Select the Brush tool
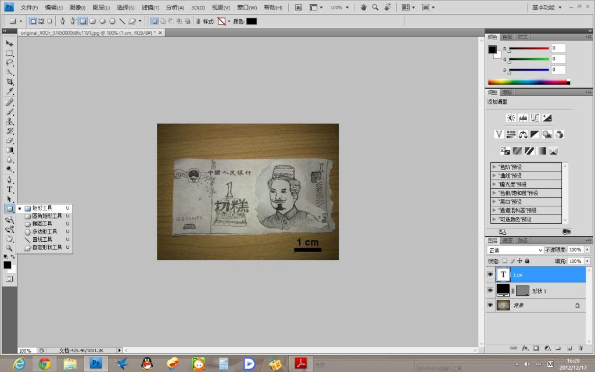595x372 pixels. (x=9, y=112)
